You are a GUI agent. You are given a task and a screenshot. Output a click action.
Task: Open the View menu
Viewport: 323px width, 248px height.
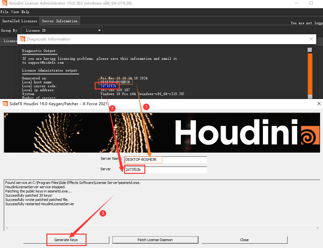click(x=15, y=12)
